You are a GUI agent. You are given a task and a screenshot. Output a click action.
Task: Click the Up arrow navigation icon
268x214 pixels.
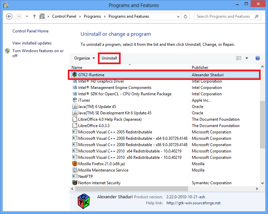pyautogui.click(x=34, y=16)
